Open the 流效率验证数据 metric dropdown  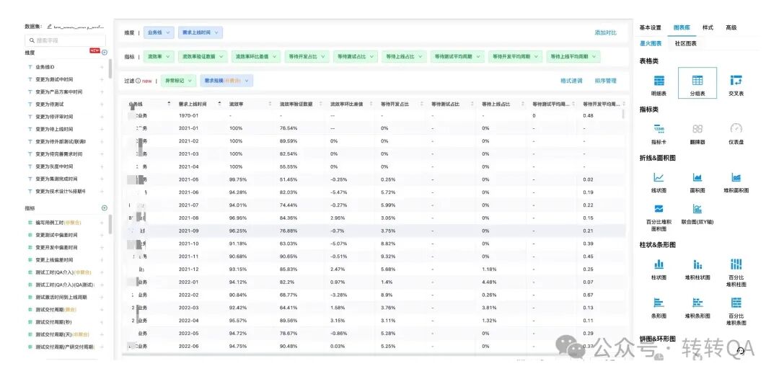tap(203, 56)
